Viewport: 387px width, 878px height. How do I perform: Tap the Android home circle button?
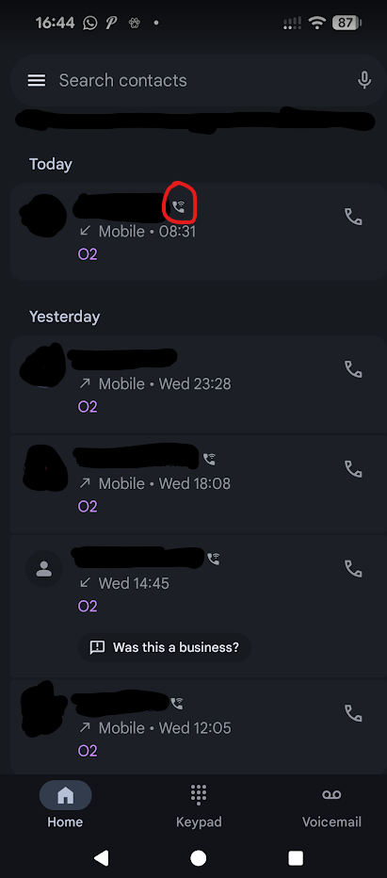(x=199, y=858)
